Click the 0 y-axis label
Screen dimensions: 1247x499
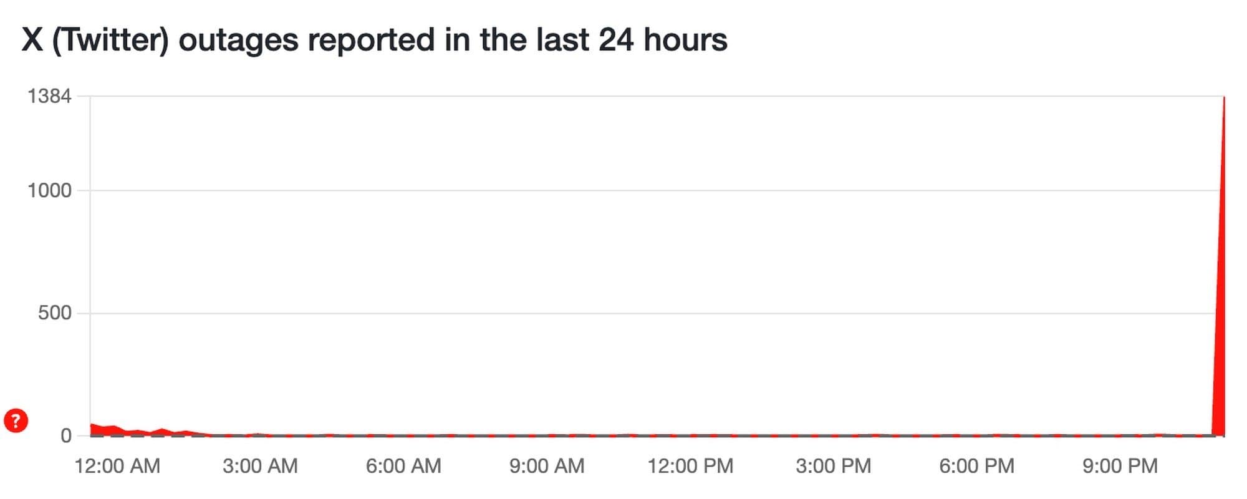click(65, 435)
